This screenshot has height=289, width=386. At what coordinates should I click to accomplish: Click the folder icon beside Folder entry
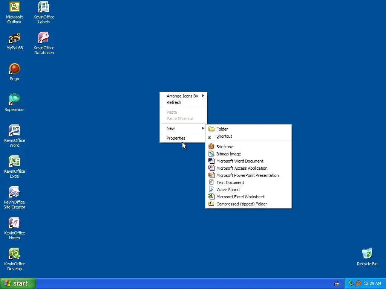coord(211,129)
